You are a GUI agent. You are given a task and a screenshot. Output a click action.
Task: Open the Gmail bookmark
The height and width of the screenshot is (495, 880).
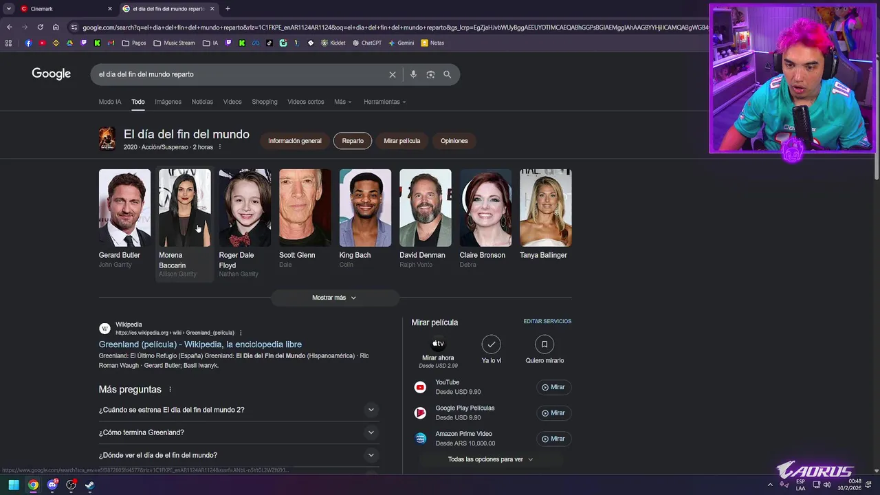coord(111,43)
